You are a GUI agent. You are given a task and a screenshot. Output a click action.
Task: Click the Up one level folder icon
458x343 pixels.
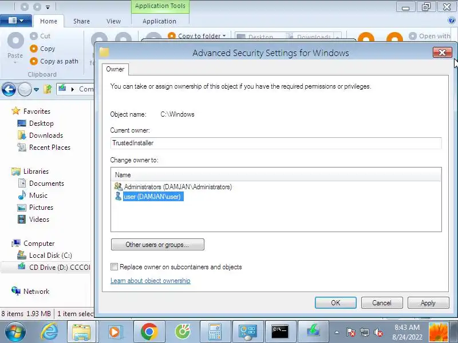[48, 89]
